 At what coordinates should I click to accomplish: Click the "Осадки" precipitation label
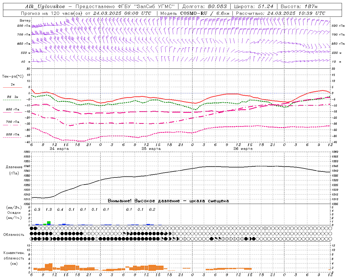tap(14, 213)
